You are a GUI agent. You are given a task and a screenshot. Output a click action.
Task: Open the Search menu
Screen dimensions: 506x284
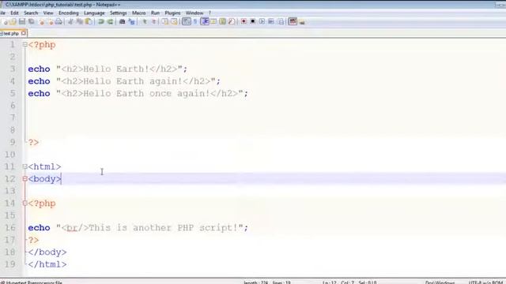31,13
